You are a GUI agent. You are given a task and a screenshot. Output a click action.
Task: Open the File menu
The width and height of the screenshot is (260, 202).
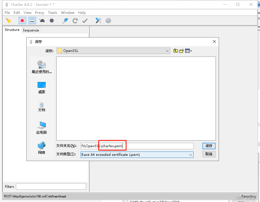coord(7,13)
